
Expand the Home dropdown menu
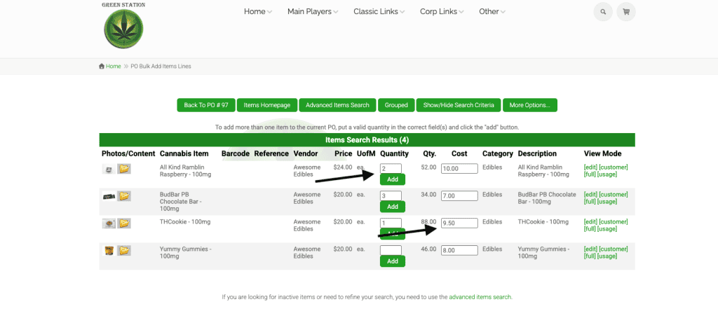257,12
